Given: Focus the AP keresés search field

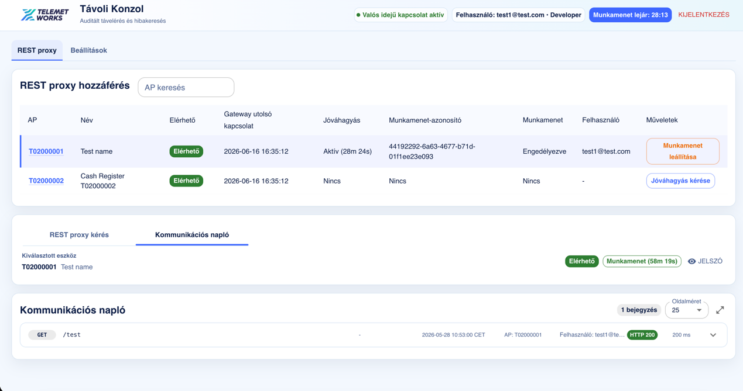Looking at the screenshot, I should [x=186, y=87].
